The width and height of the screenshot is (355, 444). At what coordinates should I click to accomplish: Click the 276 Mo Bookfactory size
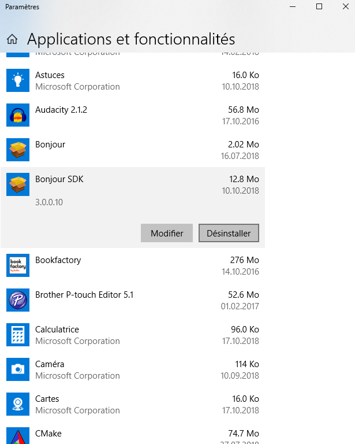pos(245,260)
